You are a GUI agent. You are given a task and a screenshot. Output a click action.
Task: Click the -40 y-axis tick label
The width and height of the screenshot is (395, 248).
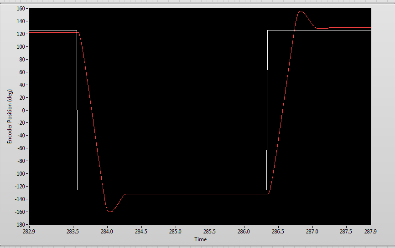21,136
